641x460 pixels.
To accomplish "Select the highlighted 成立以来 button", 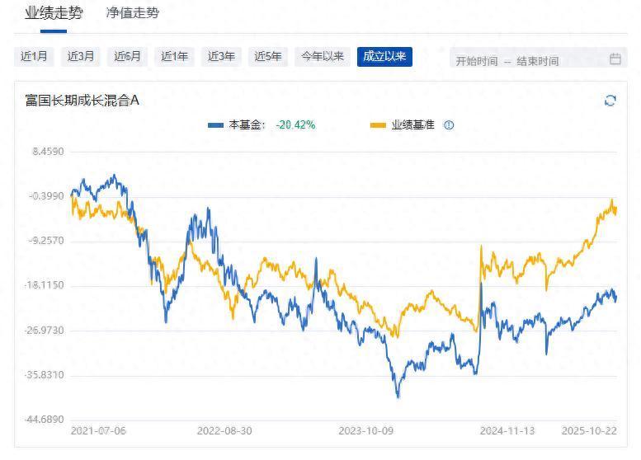I will point(384,57).
